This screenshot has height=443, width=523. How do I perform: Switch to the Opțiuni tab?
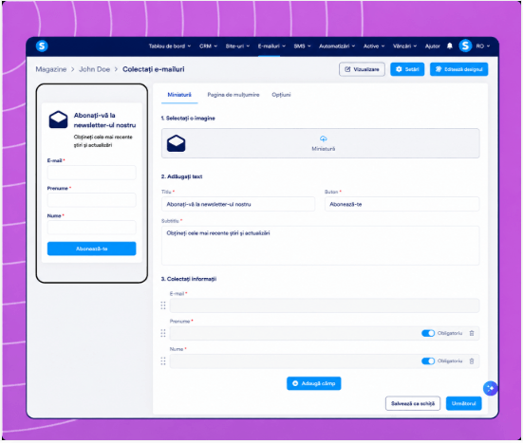coord(281,95)
